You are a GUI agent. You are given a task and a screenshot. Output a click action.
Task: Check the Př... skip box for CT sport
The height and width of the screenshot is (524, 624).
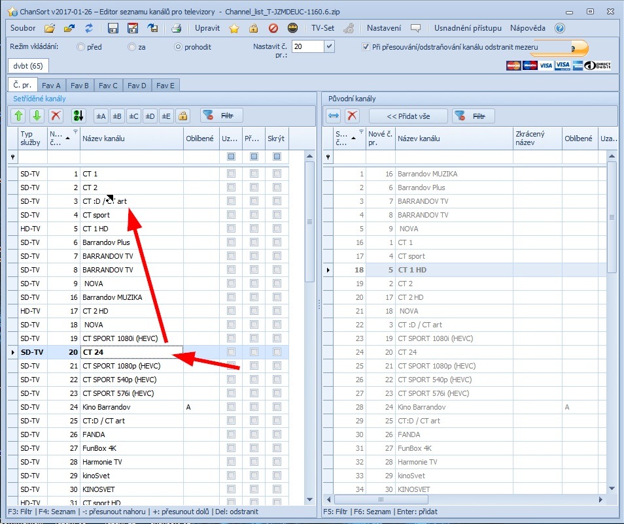point(254,215)
